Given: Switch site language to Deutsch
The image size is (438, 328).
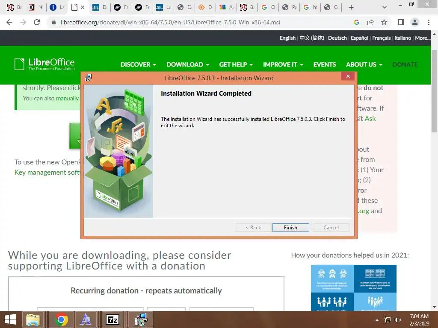Looking at the screenshot, I should [x=337, y=38].
